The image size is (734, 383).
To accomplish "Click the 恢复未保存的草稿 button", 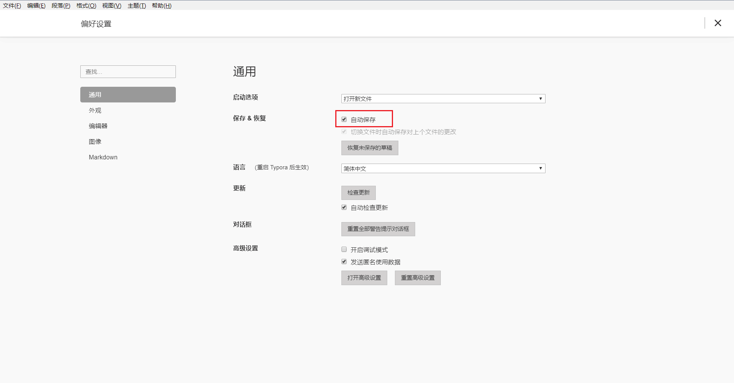I will (x=369, y=148).
